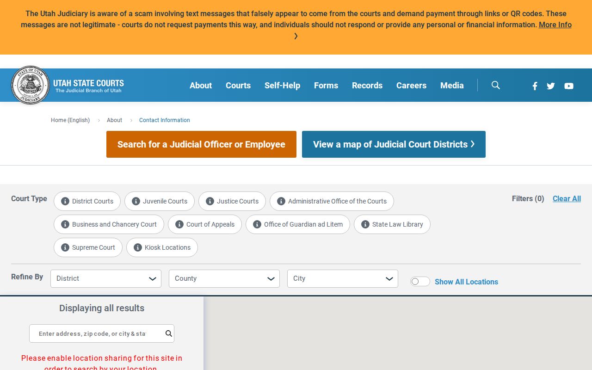Click the Utah State Courts seal logo
Screen dimensions: 592x370
30,85
